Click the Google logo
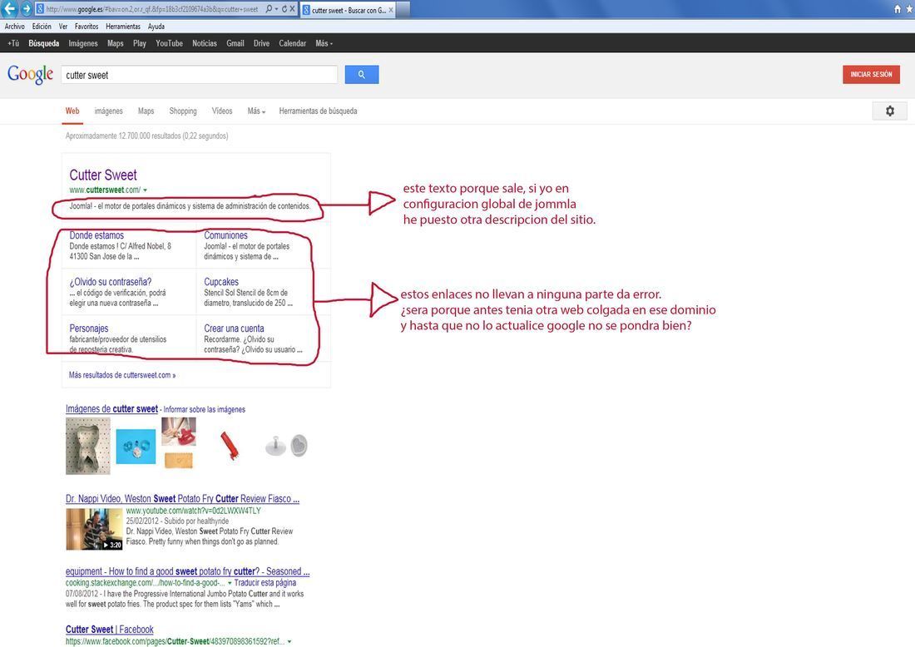915x647 pixels. [30, 75]
